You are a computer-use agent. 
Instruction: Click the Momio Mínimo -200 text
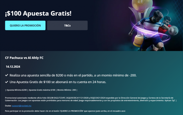click(x=66, y=90)
